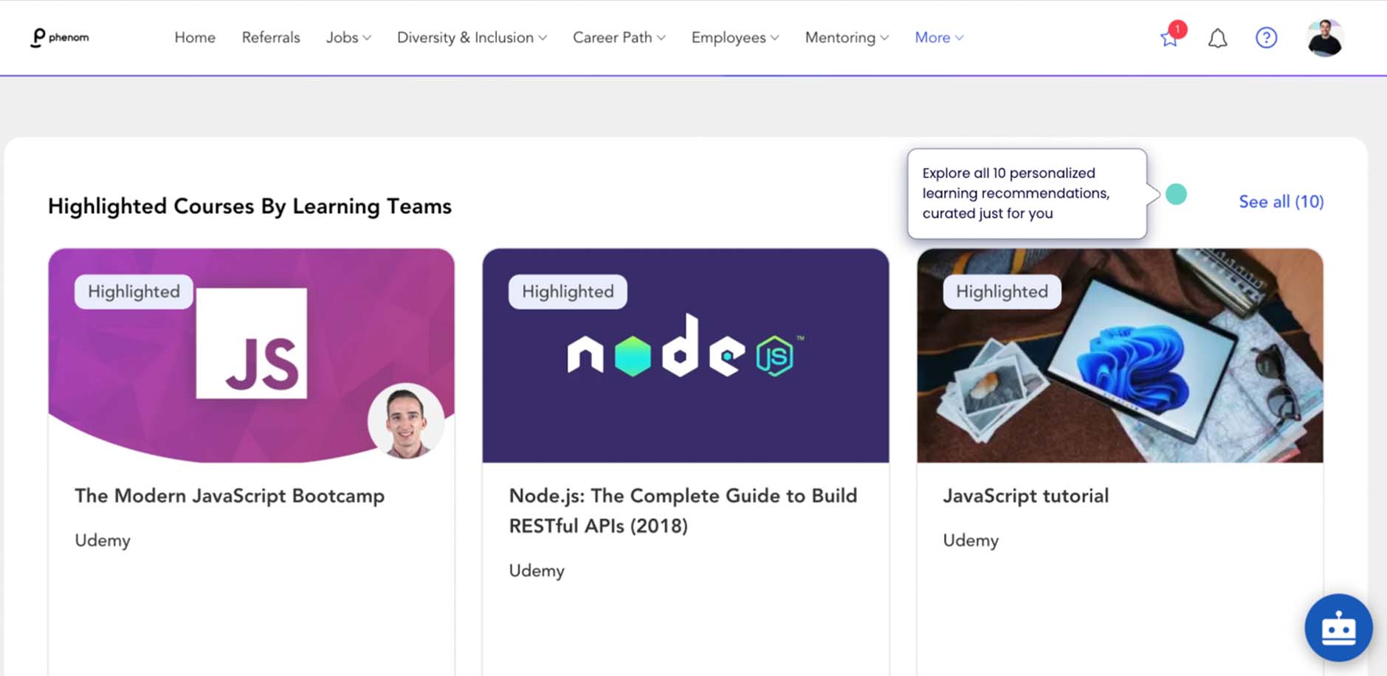Click Highlighted badge on the Node.js card
This screenshot has height=676, width=1387.
568,292
